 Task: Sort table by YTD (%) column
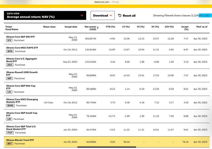click(110, 27)
